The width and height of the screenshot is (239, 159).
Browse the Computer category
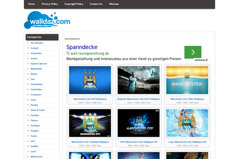click(x=36, y=95)
